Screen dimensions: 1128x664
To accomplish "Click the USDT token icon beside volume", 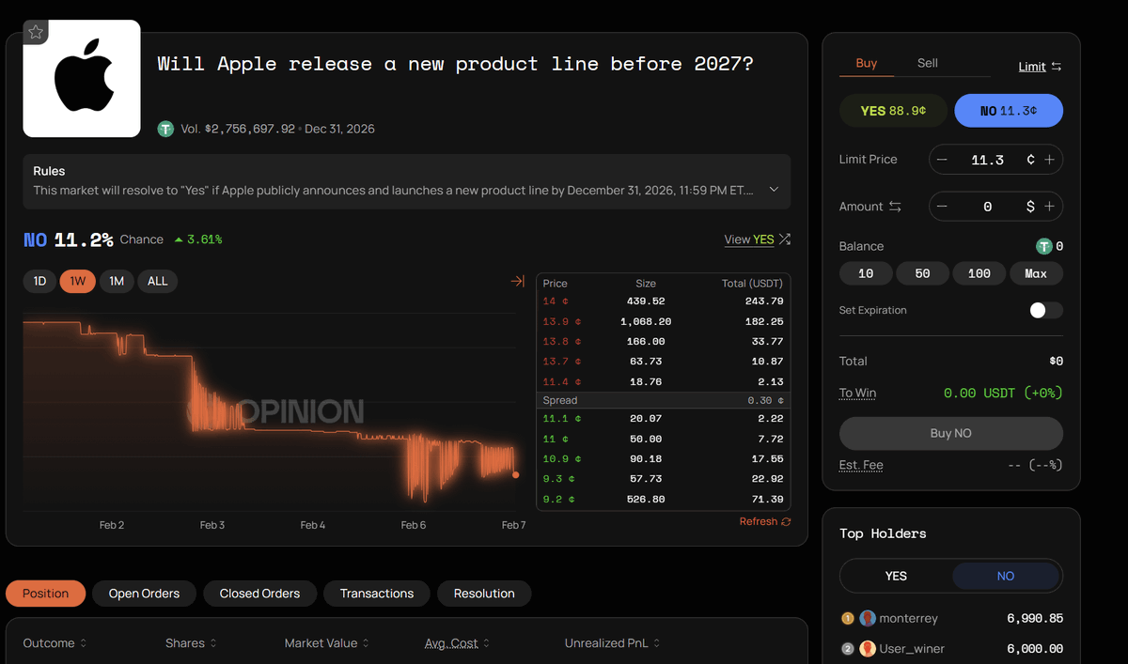I will click(166, 129).
